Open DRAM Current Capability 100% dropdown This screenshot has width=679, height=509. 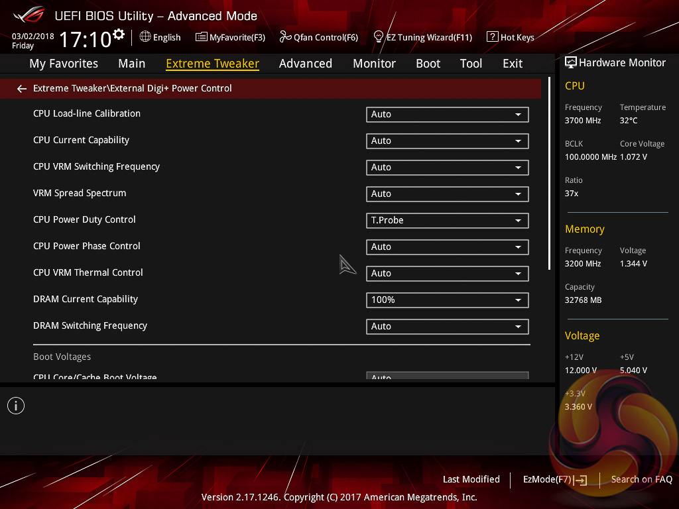click(448, 300)
